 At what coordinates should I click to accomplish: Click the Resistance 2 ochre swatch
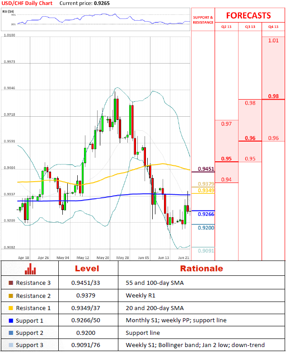pos(11,296)
